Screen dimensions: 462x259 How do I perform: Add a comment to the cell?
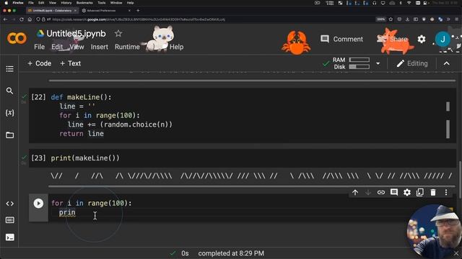tap(394, 192)
